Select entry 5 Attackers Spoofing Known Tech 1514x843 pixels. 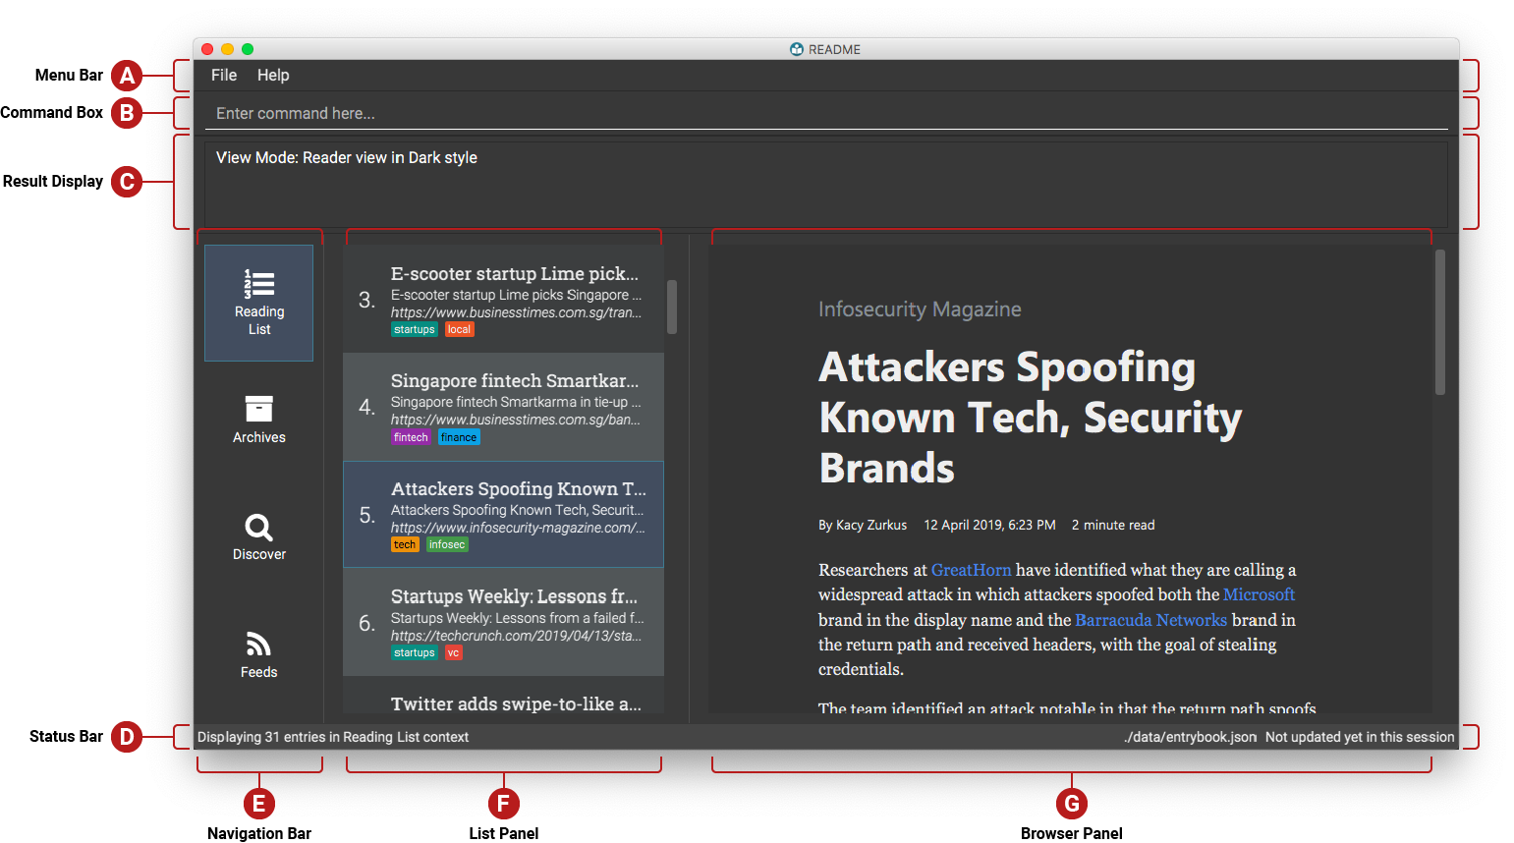point(503,515)
